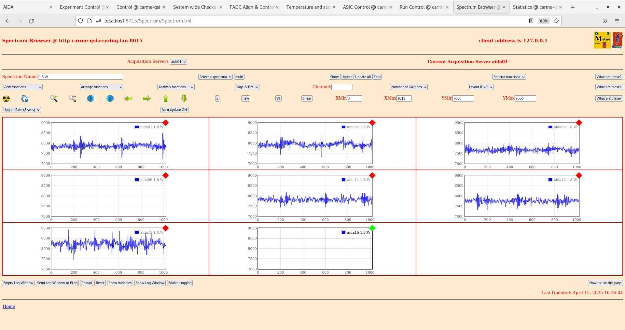Click the Enable Logging button
Image resolution: width=625 pixels, height=330 pixels.
coord(180,283)
